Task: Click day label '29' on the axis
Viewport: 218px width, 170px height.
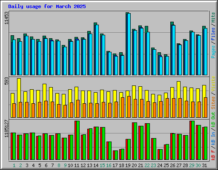Action: click(x=192, y=165)
